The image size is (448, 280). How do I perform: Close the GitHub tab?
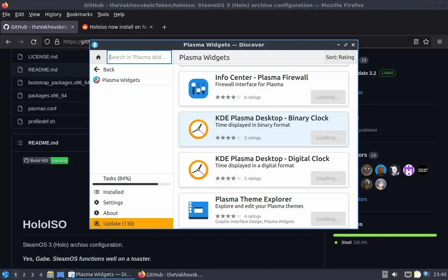pyautogui.click(x=72, y=27)
